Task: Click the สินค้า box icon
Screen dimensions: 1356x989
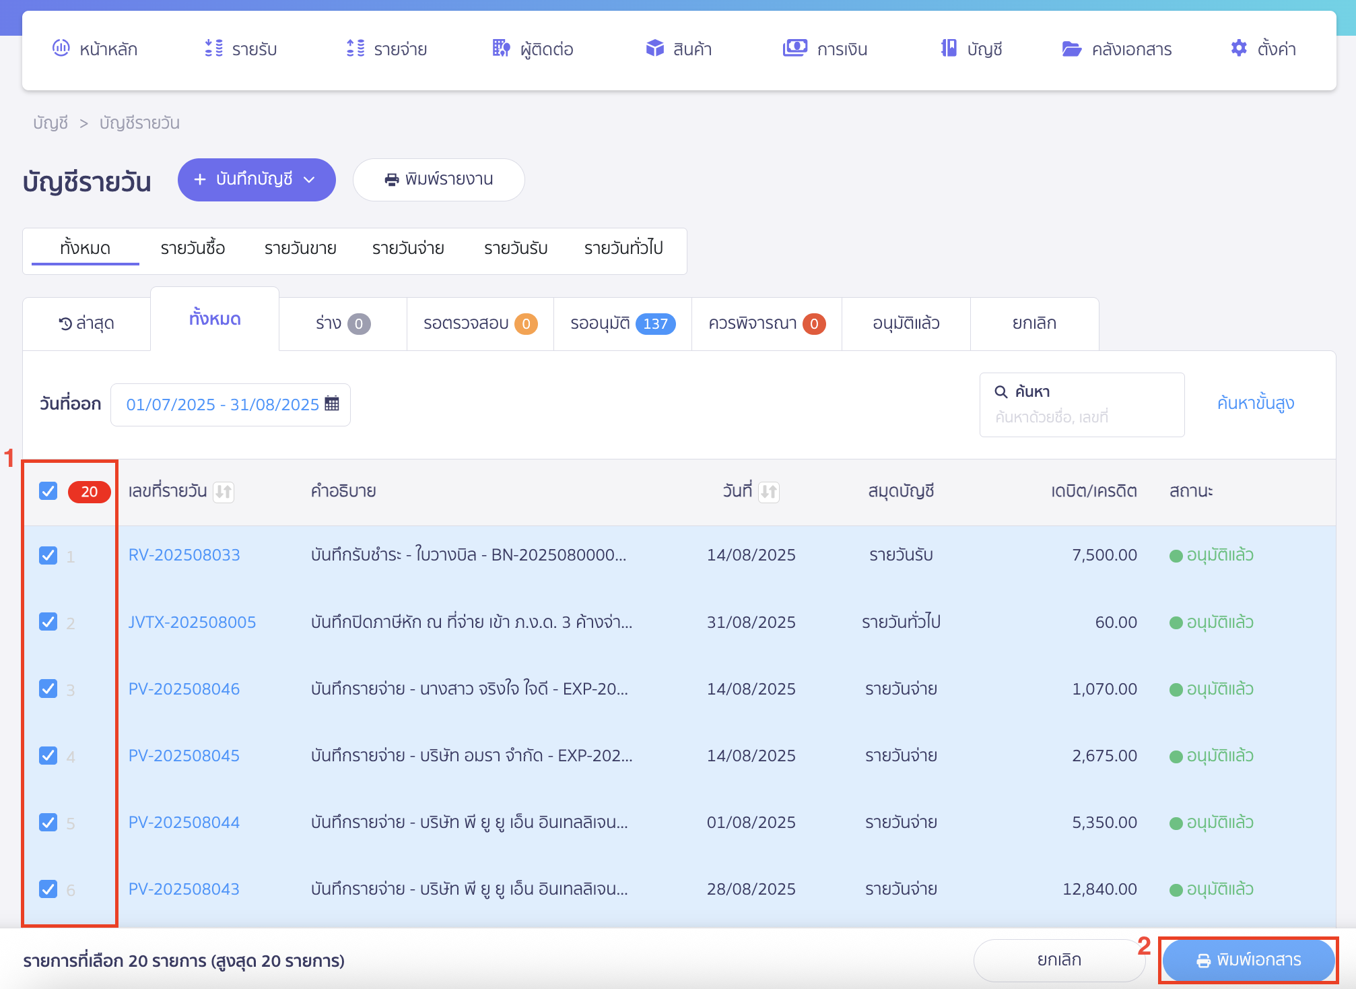Action: pos(654,49)
